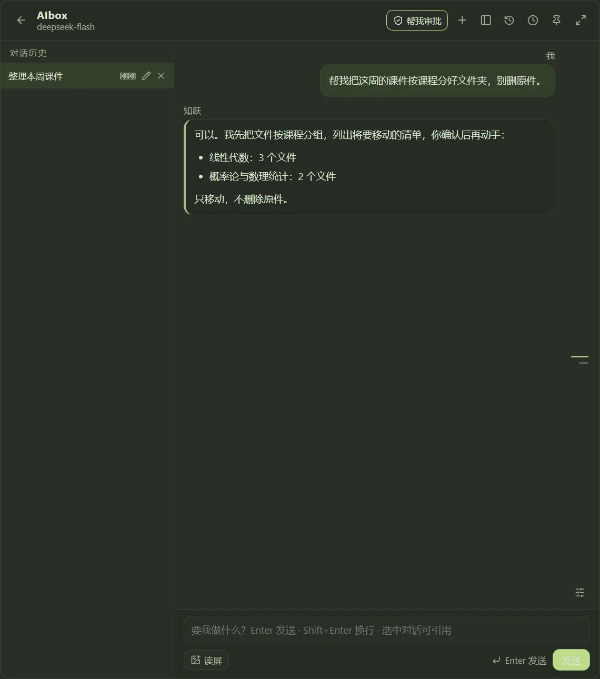Screen dimensions: 600x679
Task: Click the user message bubble about 课件
Action: [437, 81]
